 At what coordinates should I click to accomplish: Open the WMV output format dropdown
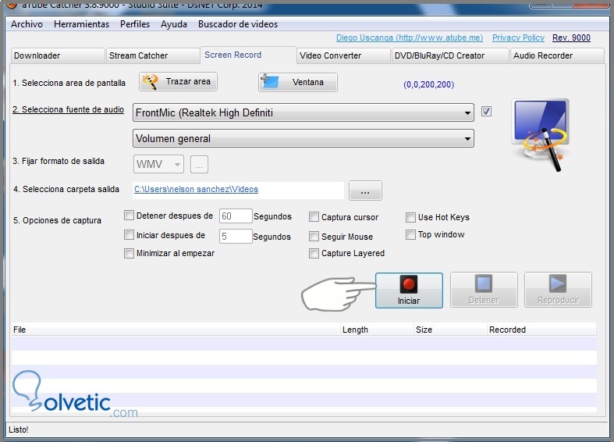coord(158,164)
